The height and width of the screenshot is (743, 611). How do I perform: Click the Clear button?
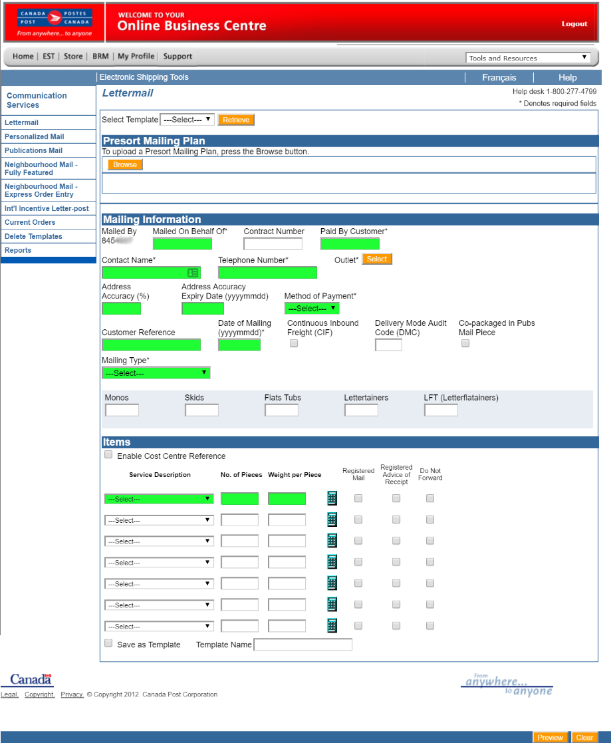coord(584,737)
